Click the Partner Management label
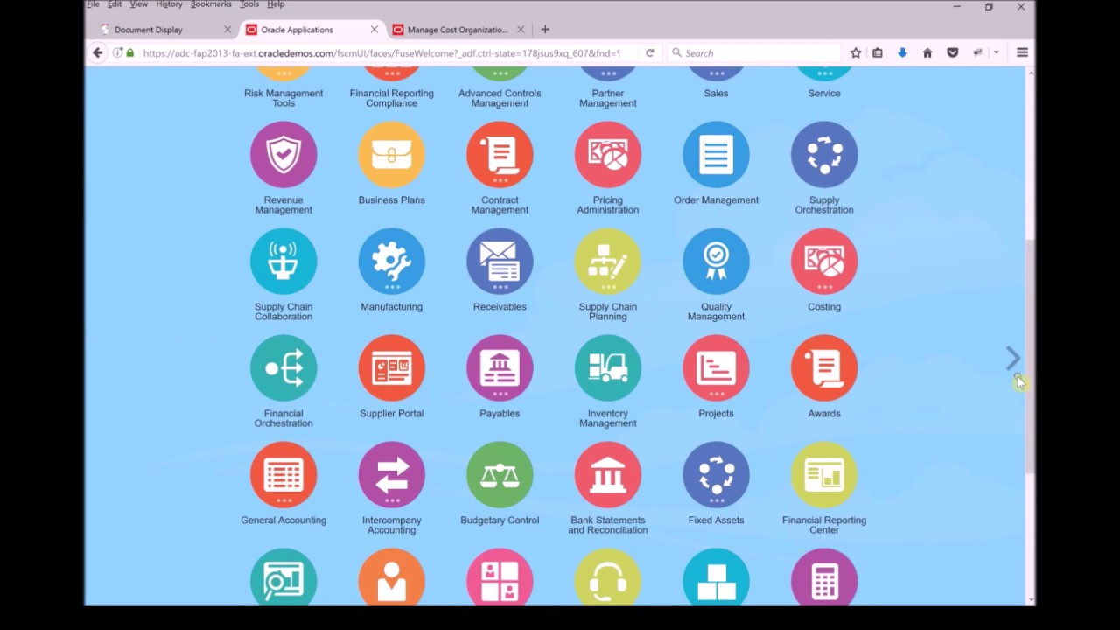Screen dimensions: 1120x630 [x=608, y=98]
